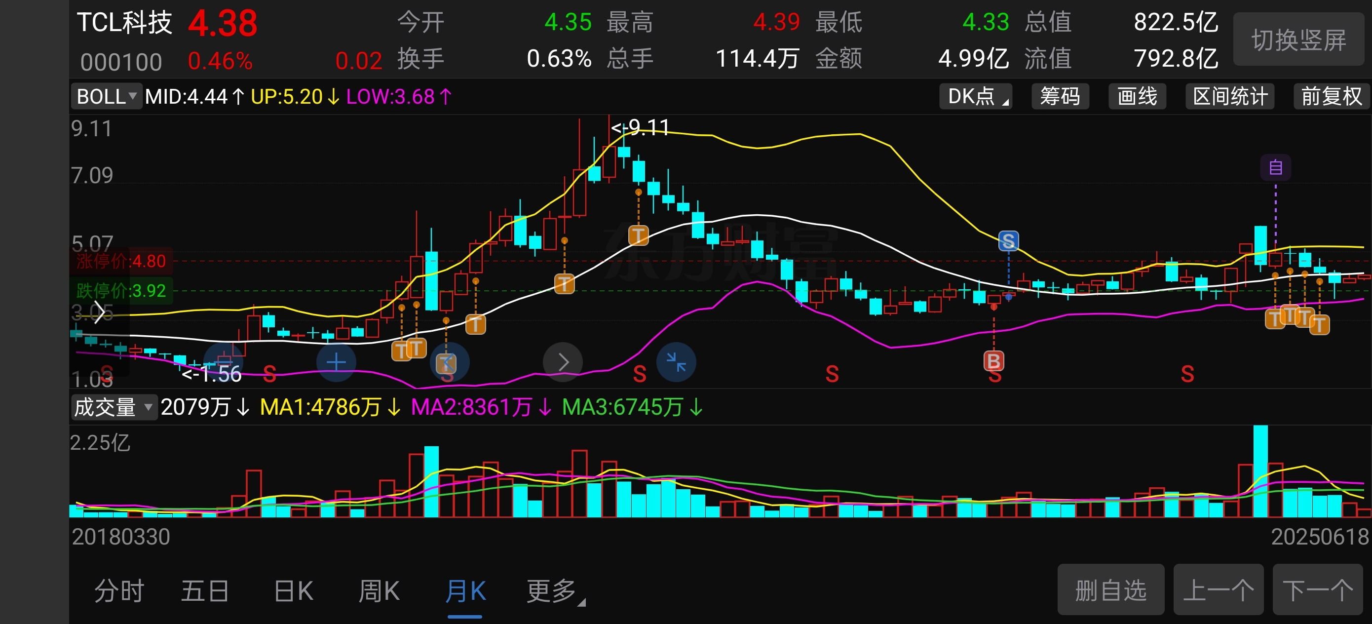Viewport: 1372px width, 624px height.
Task: Open the 筹码 chip distribution
Action: [1060, 96]
